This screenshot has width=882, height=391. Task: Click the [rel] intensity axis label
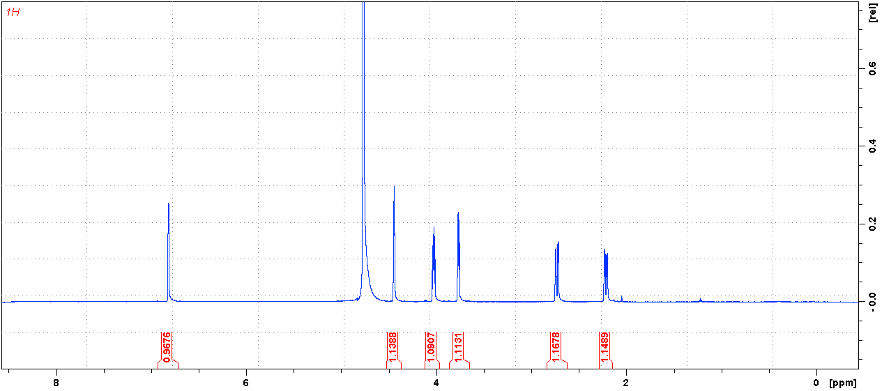click(x=872, y=14)
